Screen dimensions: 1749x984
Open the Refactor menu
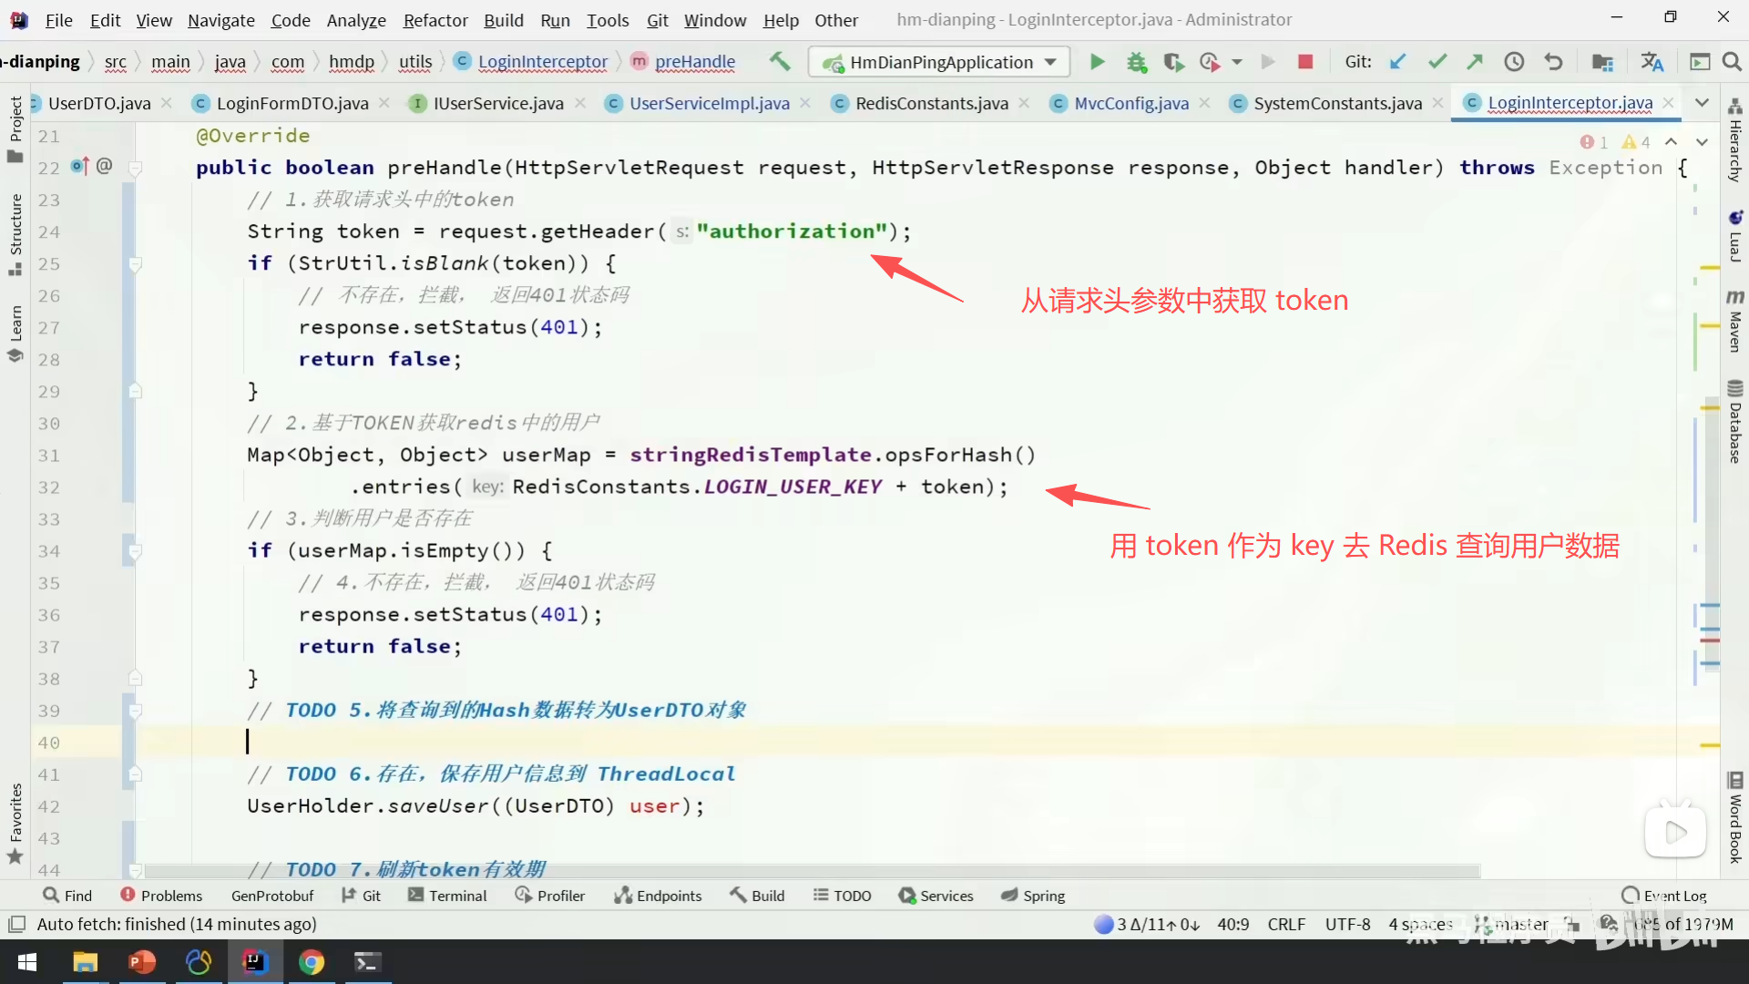435,20
